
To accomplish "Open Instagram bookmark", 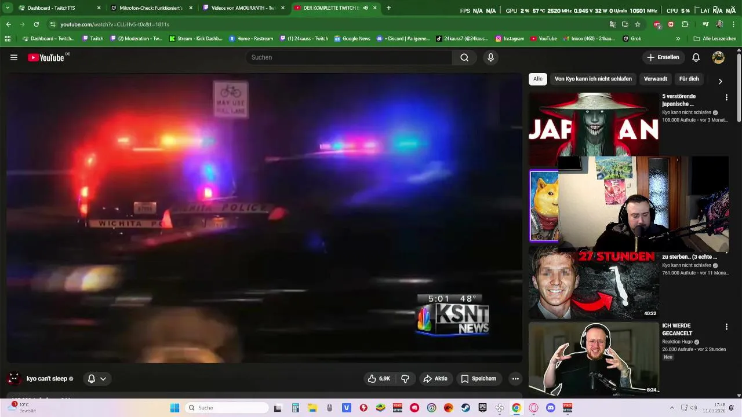I will 510,39.
